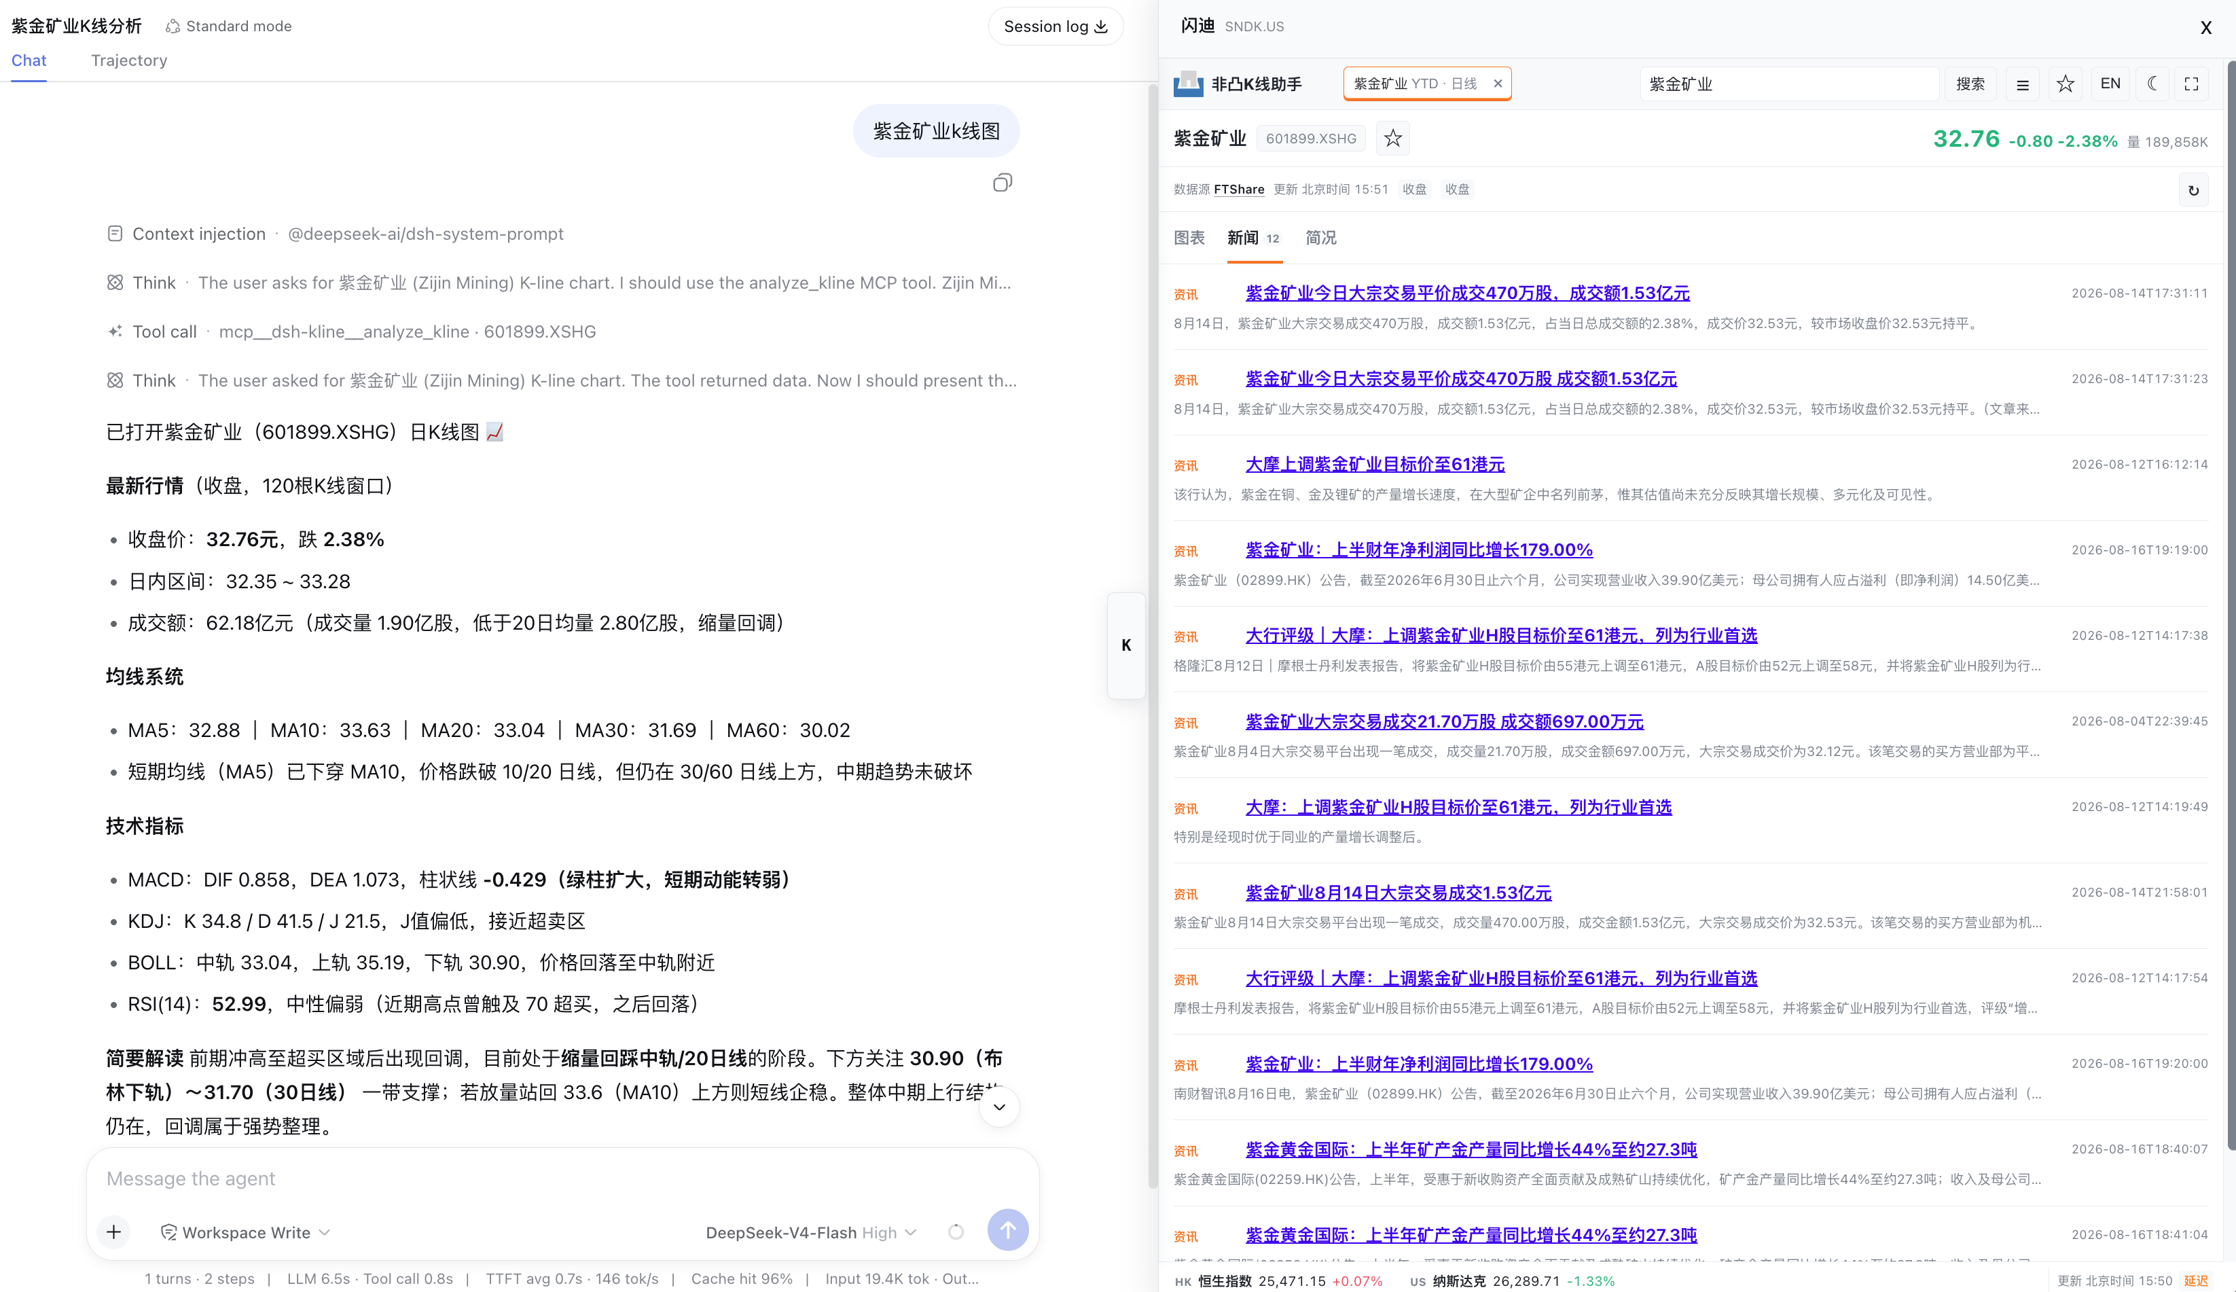The image size is (2236, 1292).
Task: Click the 紫金矿业 search field
Action: coord(1789,84)
